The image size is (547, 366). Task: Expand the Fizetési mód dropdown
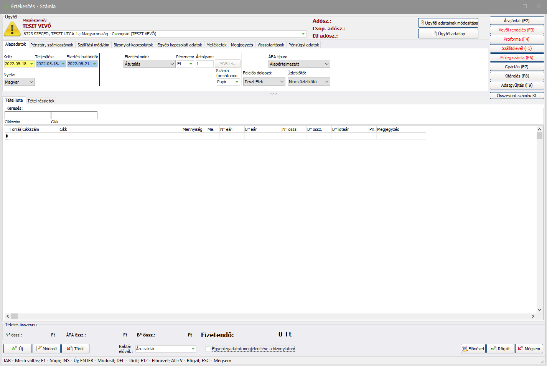pyautogui.click(x=172, y=64)
